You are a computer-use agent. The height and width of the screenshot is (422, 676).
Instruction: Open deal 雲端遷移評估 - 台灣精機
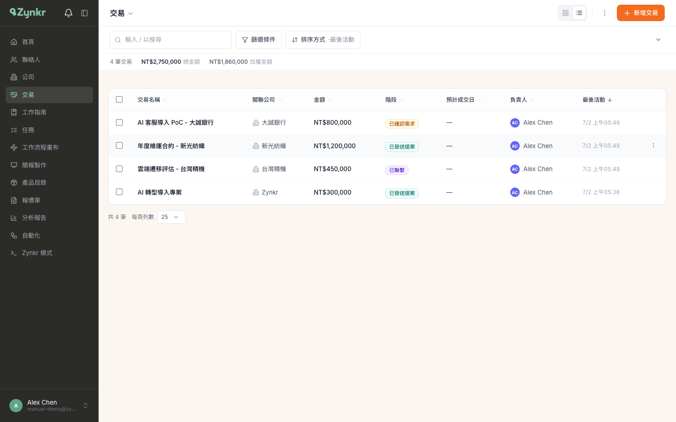pyautogui.click(x=171, y=169)
